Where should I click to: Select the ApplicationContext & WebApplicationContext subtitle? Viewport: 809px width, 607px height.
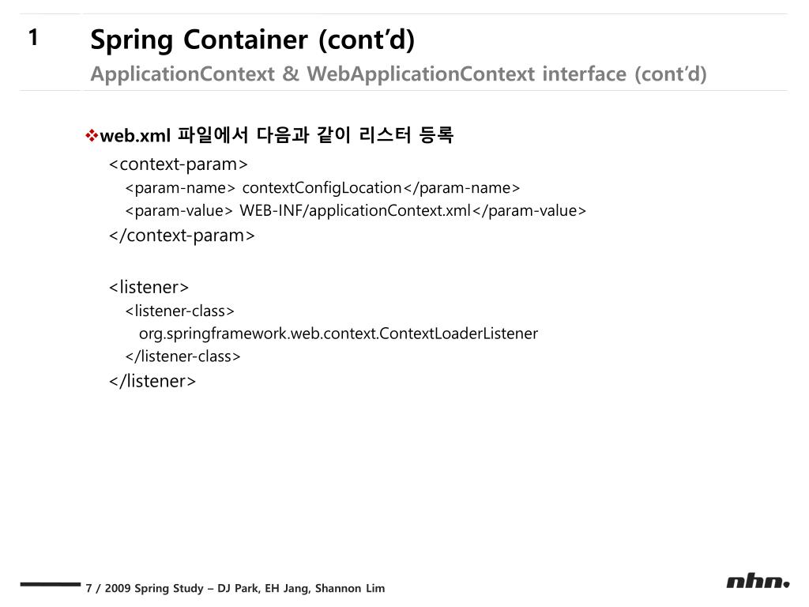click(x=398, y=74)
